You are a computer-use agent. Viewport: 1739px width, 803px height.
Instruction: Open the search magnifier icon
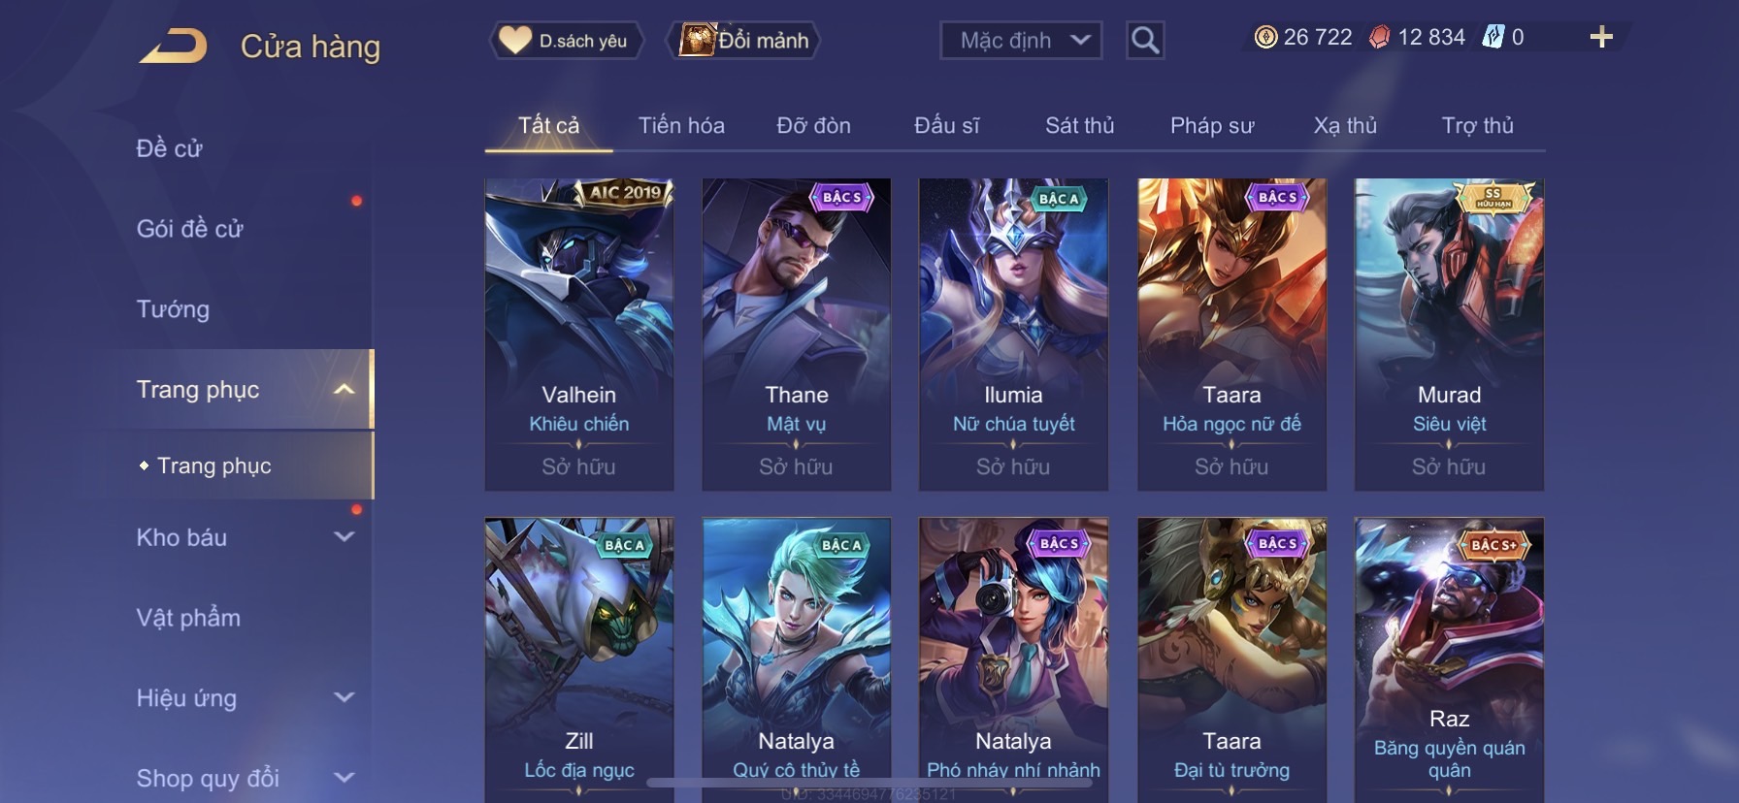pos(1145,40)
